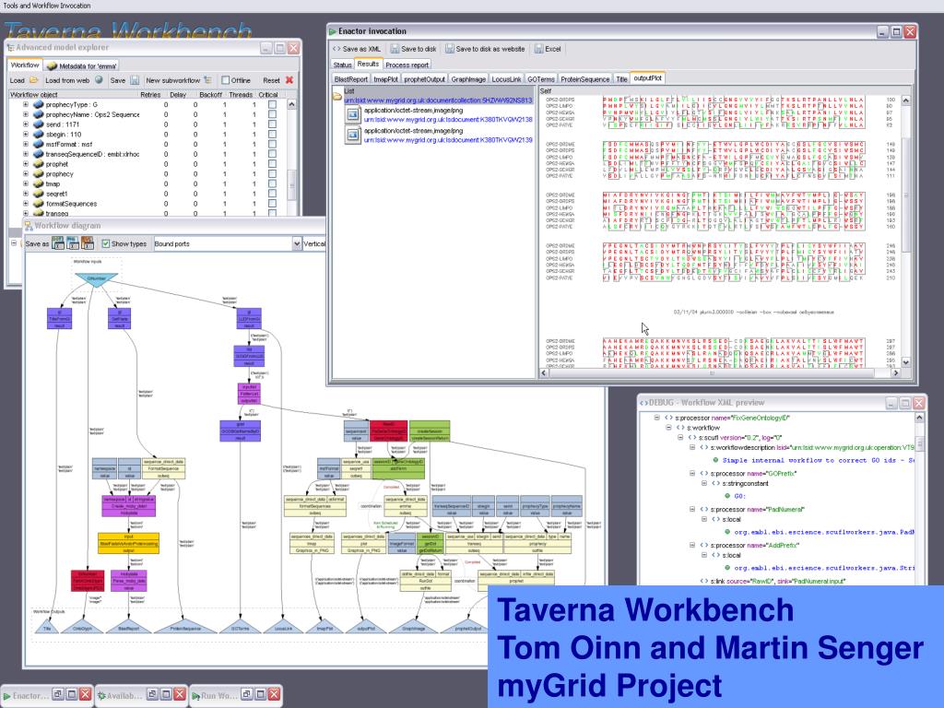Check the Critical box for prophet row
This screenshot has height=708, width=944.
coord(272,164)
